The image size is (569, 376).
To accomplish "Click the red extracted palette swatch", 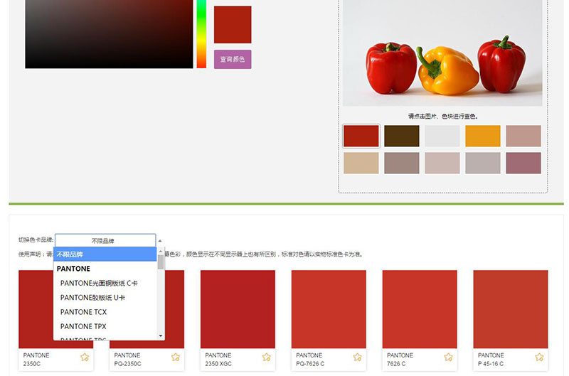I will [x=361, y=136].
